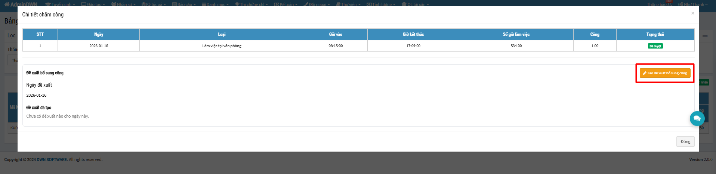Viewport: 716px width, 174px height.
Task: Collapse the filter panel with minus icon
Action: [x=705, y=36]
